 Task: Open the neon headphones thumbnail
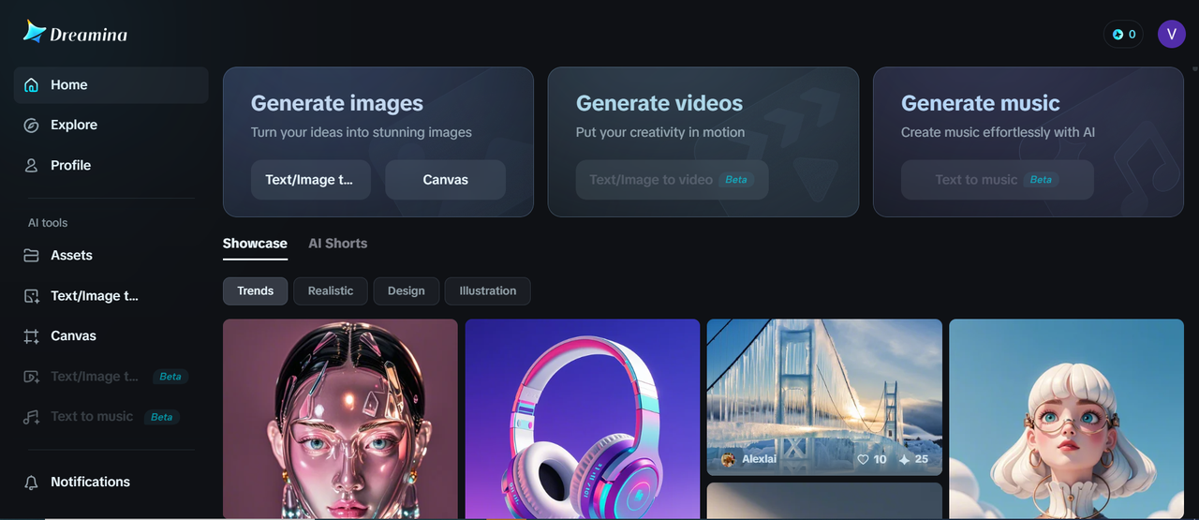point(583,420)
